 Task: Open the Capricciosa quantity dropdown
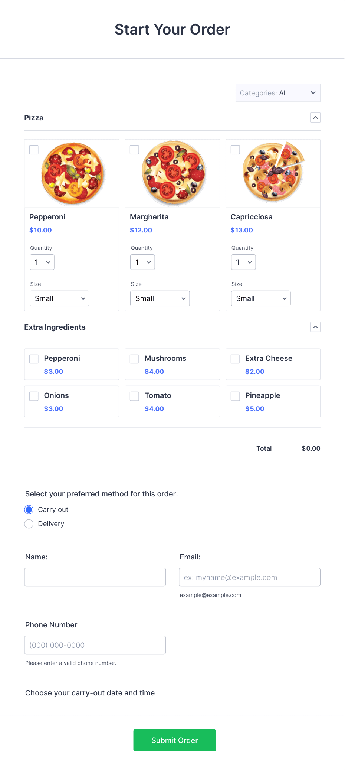click(x=243, y=262)
